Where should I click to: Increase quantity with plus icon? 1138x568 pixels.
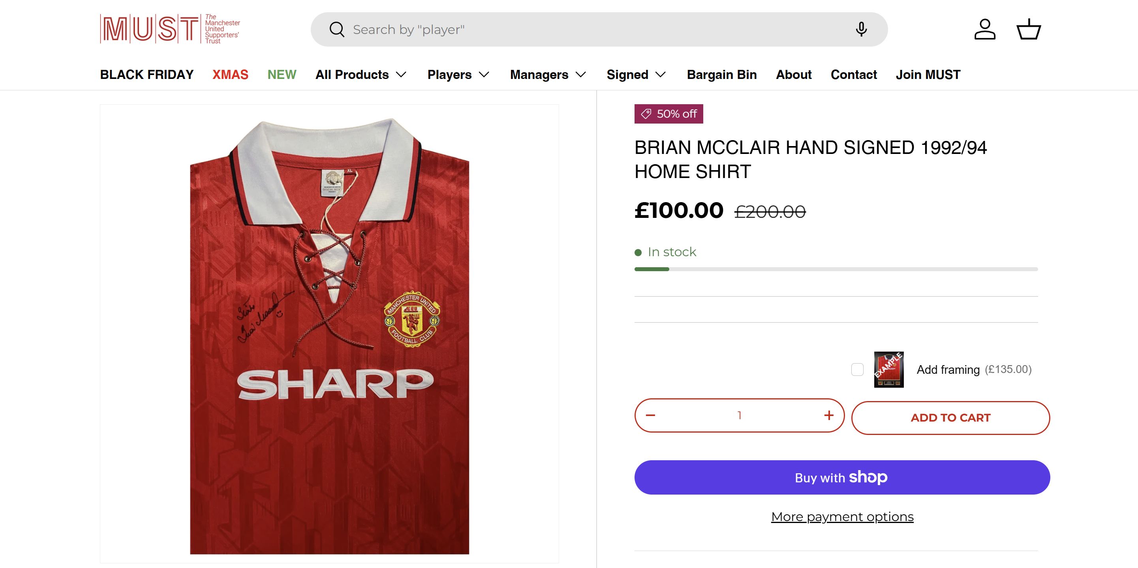tap(829, 415)
